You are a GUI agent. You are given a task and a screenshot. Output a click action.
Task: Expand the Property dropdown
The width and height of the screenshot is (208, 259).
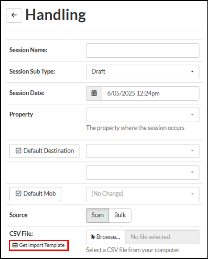[x=142, y=115]
